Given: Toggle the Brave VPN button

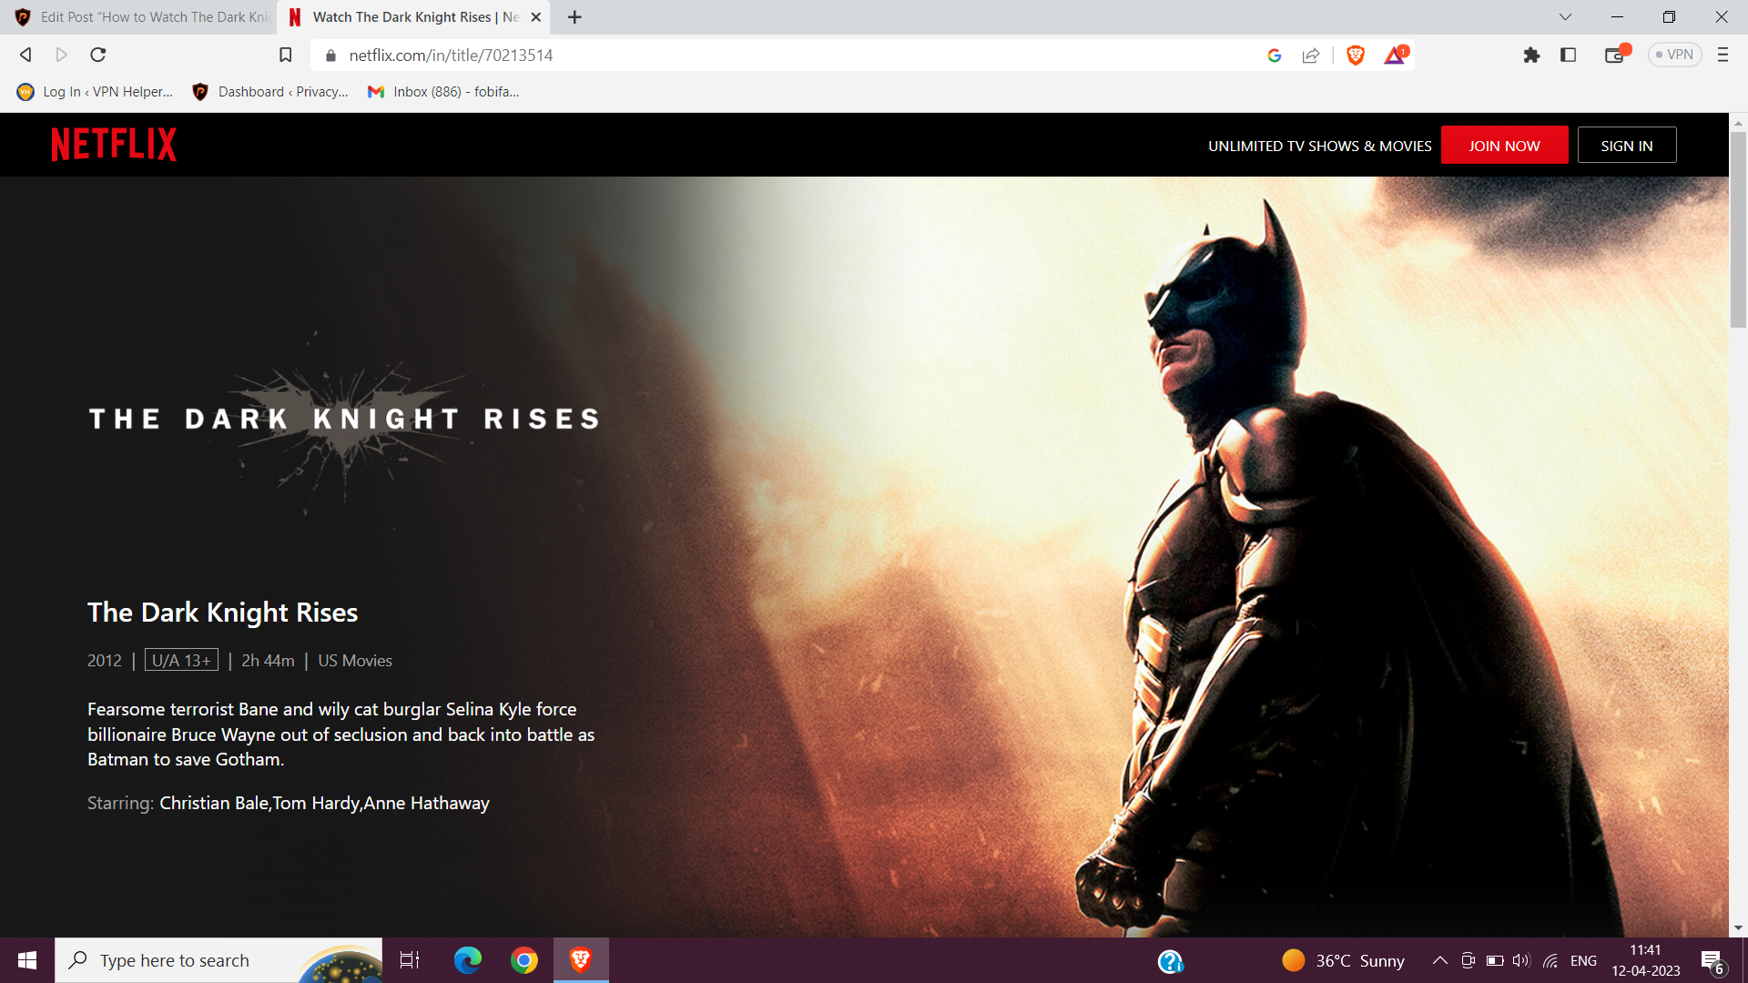Looking at the screenshot, I should [x=1674, y=55].
